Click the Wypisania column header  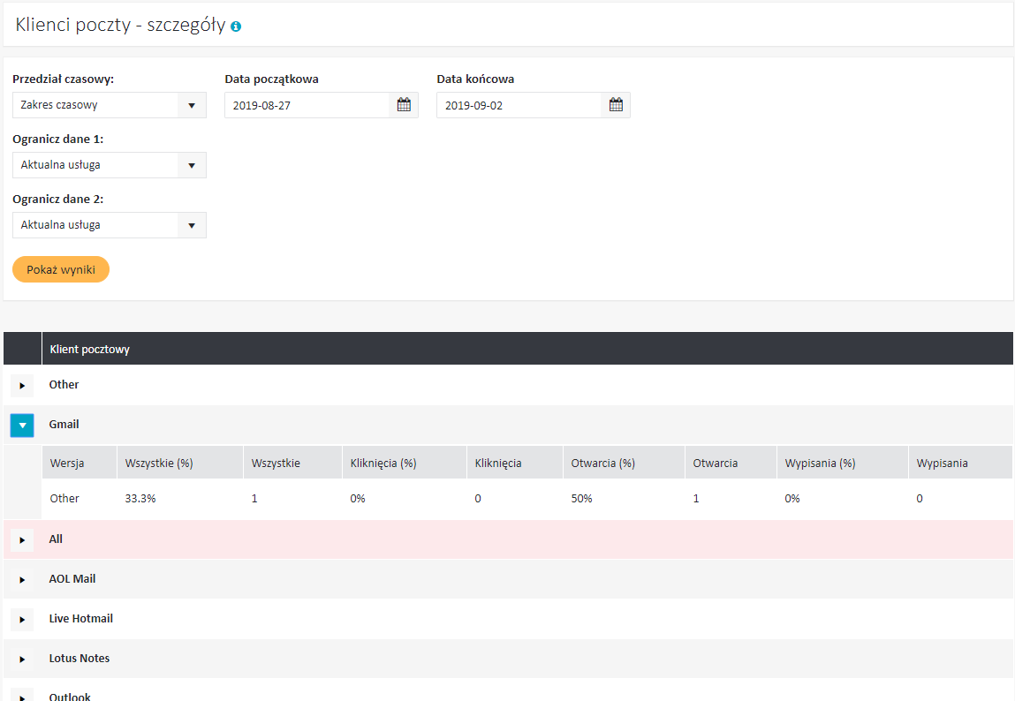click(942, 463)
